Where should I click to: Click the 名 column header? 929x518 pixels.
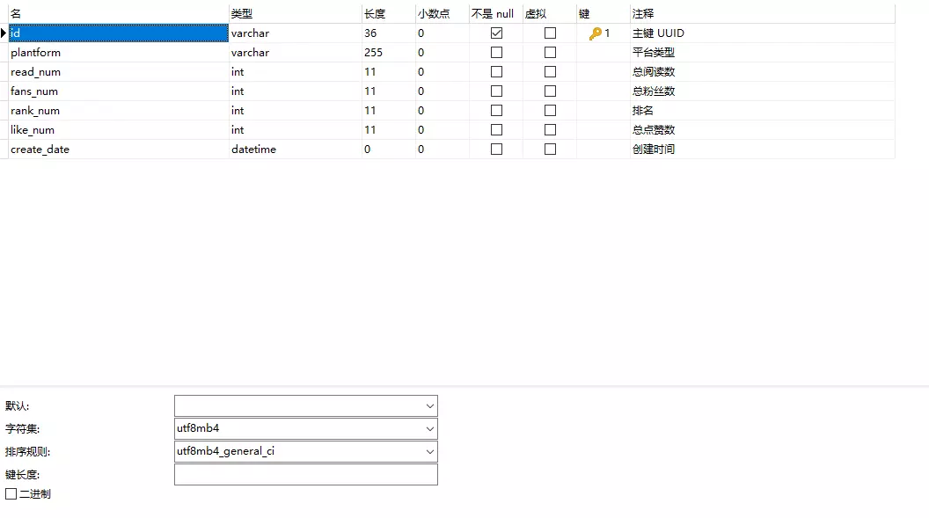[119, 13]
